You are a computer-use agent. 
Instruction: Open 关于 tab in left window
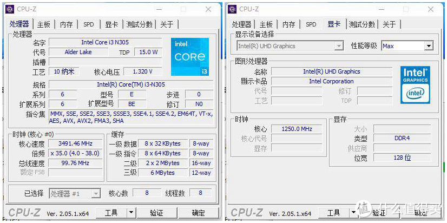pos(167,24)
